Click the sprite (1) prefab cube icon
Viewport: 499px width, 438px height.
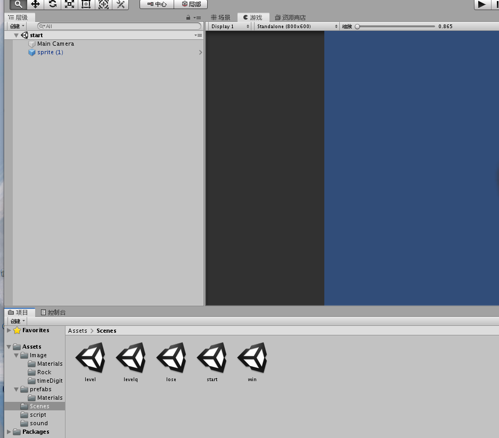click(32, 53)
